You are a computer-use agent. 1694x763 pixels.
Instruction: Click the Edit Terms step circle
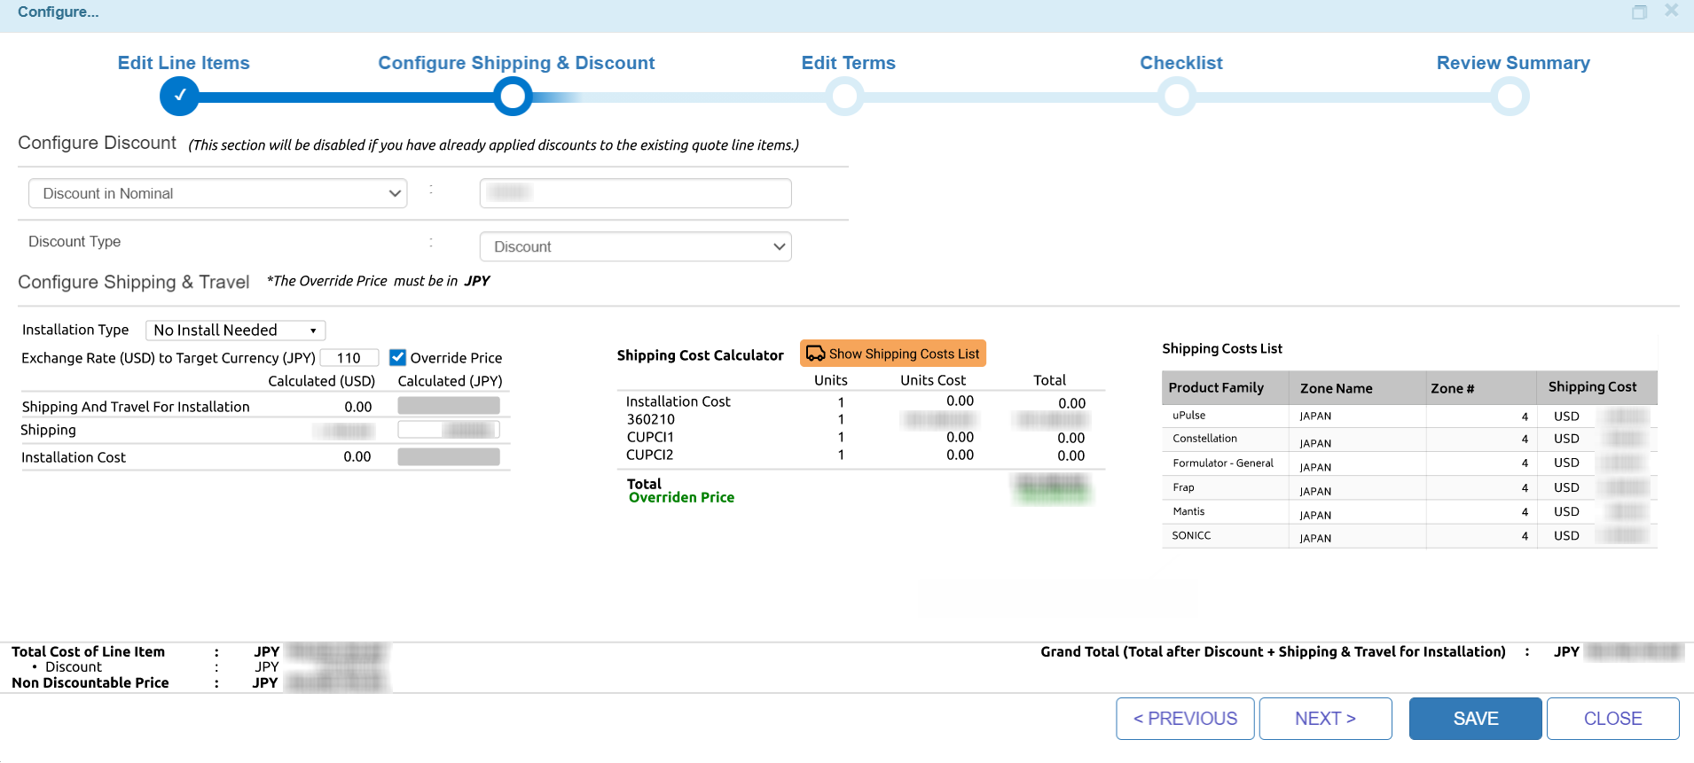pyautogui.click(x=844, y=96)
